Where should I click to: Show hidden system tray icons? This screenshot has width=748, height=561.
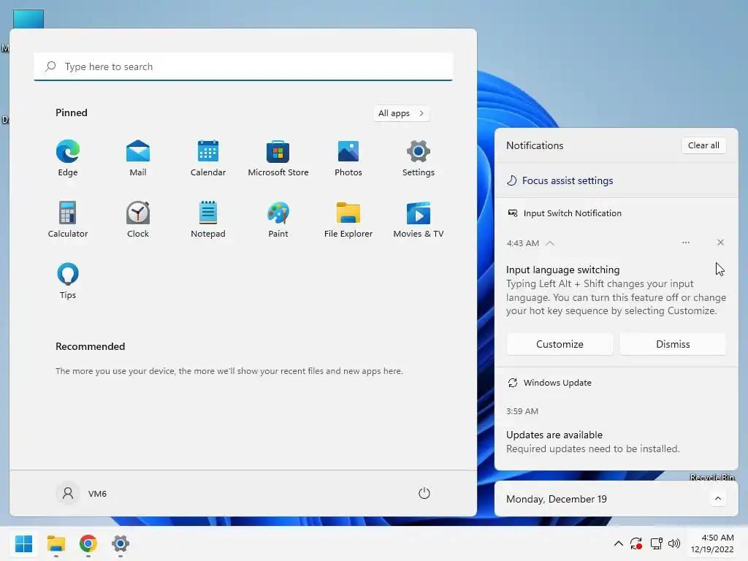618,543
